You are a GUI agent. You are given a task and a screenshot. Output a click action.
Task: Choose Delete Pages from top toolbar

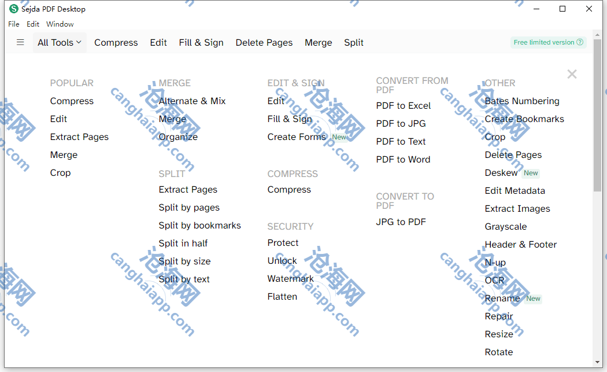coord(264,42)
